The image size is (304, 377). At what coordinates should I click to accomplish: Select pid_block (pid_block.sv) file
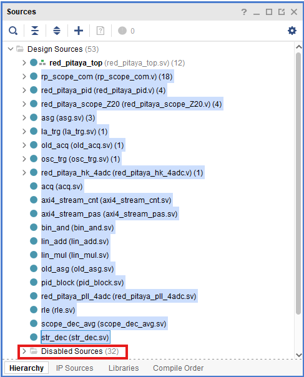pos(83,282)
